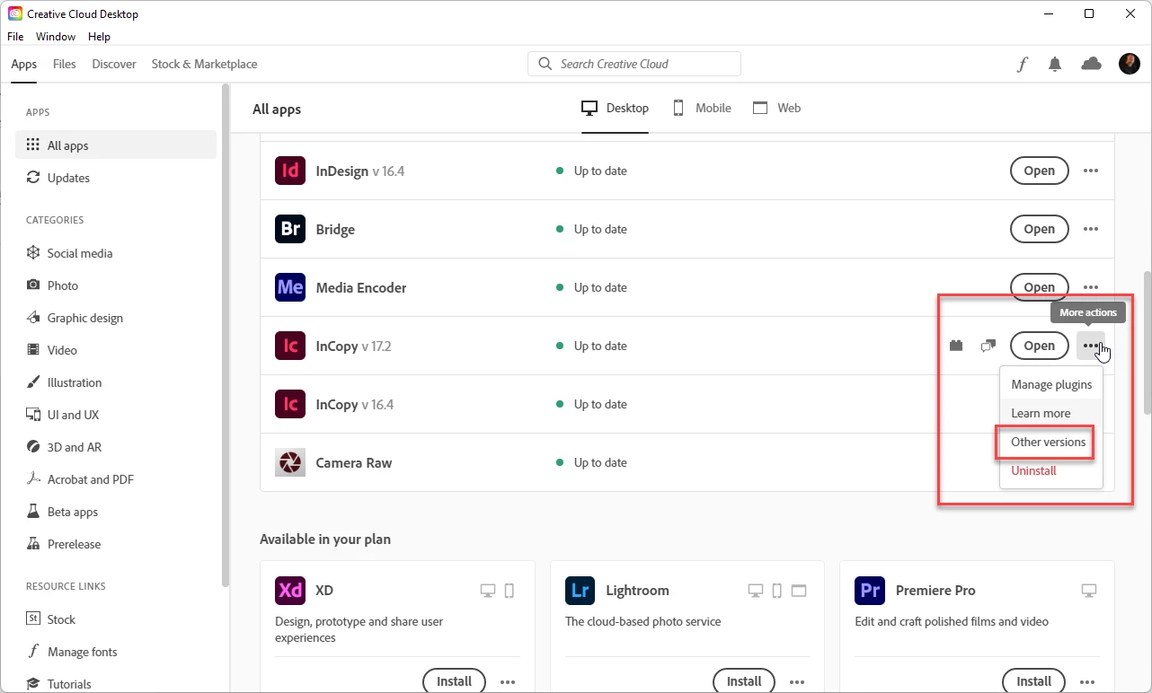This screenshot has width=1152, height=693.
Task: Install the XD app
Action: pyautogui.click(x=454, y=681)
